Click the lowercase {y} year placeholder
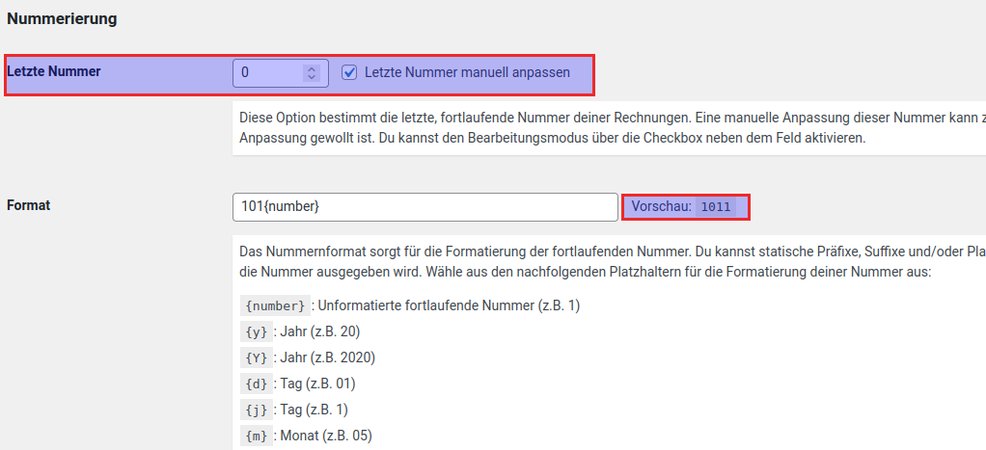Screen dimensions: 986x450 256,332
